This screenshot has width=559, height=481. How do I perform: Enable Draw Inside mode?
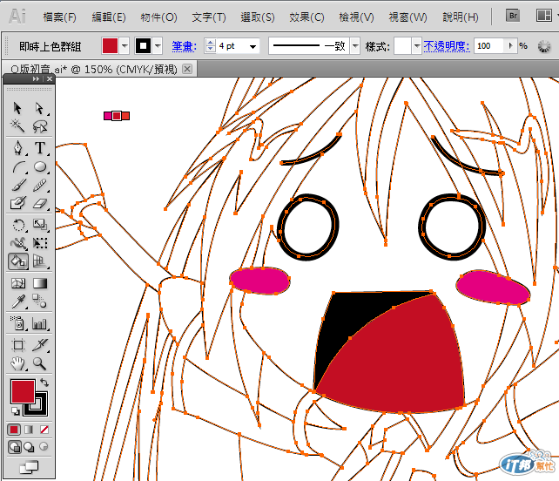pos(44,447)
